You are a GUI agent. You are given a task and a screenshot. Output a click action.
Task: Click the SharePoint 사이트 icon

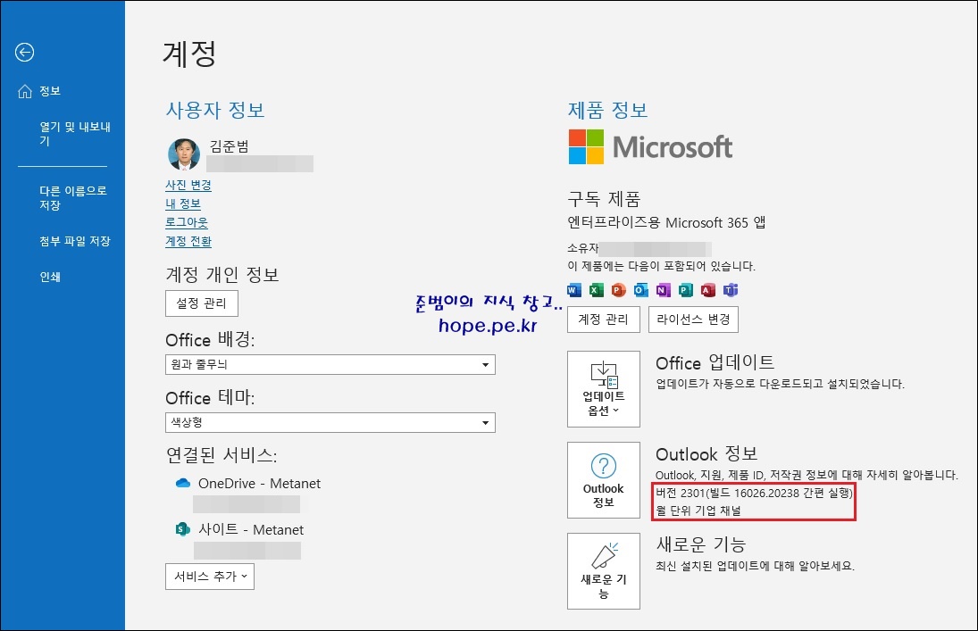182,529
